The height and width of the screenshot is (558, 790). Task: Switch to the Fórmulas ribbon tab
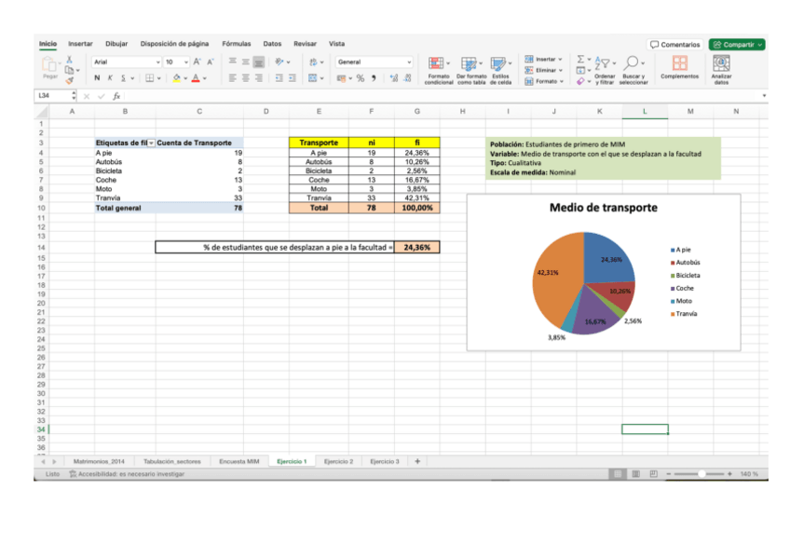237,43
